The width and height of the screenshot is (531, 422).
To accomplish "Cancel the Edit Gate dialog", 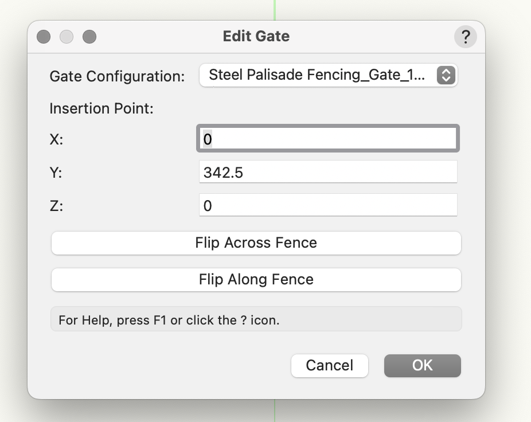I will tap(330, 365).
